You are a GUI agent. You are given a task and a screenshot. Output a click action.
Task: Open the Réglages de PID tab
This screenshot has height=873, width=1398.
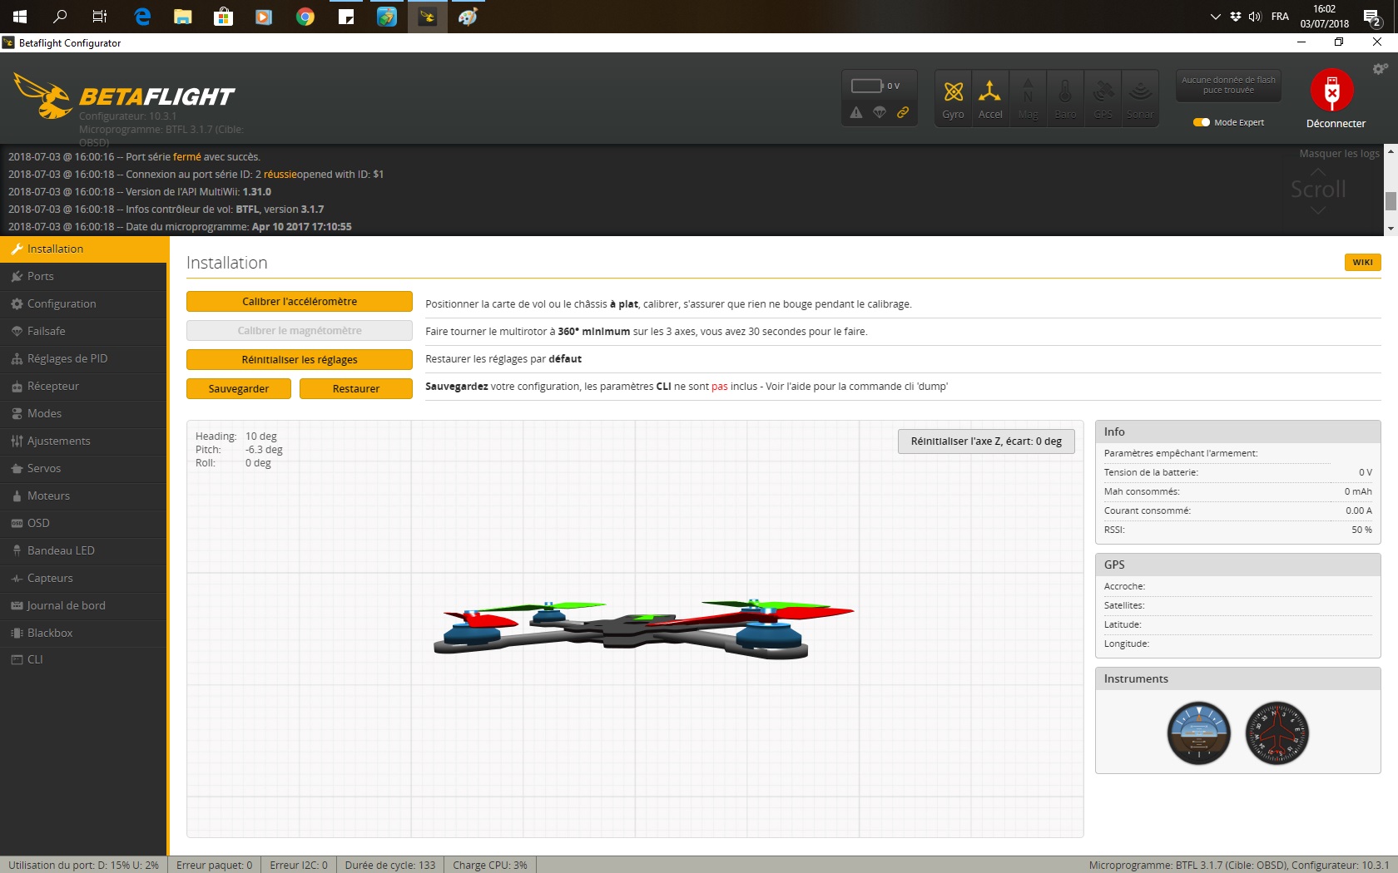point(83,358)
